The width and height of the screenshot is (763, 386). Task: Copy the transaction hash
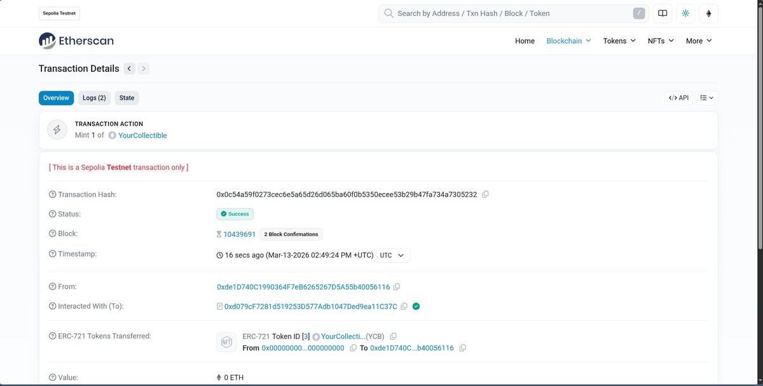point(485,194)
